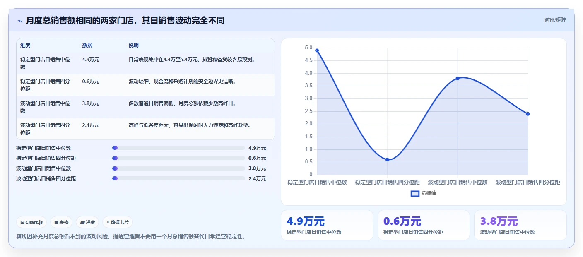
Task: Click the 指标值 legend color box
Action: pos(415,193)
